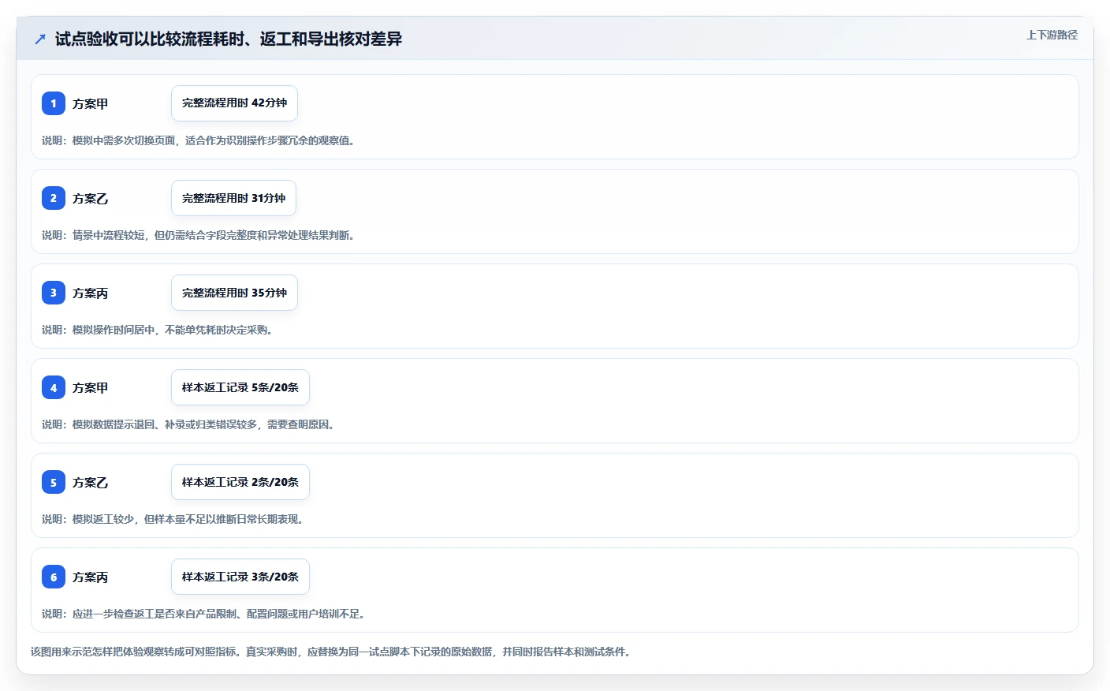1110x691 pixels.
Task: Click 方案甲 label in row 1
Action: [91, 103]
